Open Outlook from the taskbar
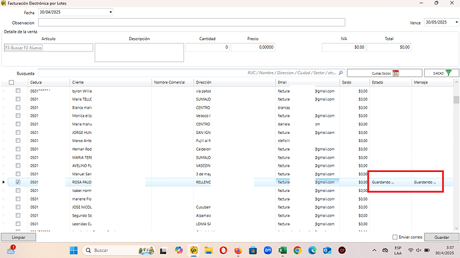The image size is (460, 258). click(327, 251)
